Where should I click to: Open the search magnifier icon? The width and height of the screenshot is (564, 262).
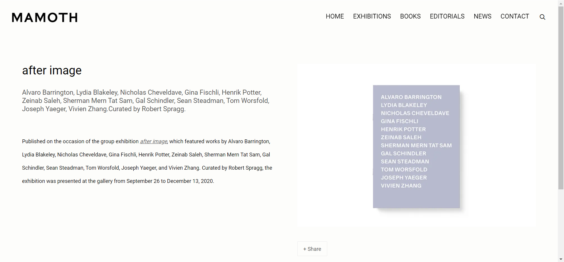tap(542, 17)
